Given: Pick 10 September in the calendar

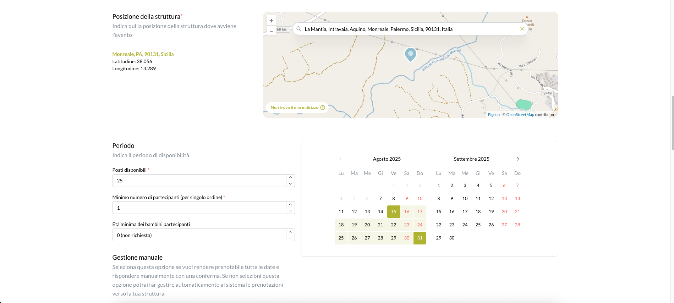Looking at the screenshot, I should click(x=465, y=199).
